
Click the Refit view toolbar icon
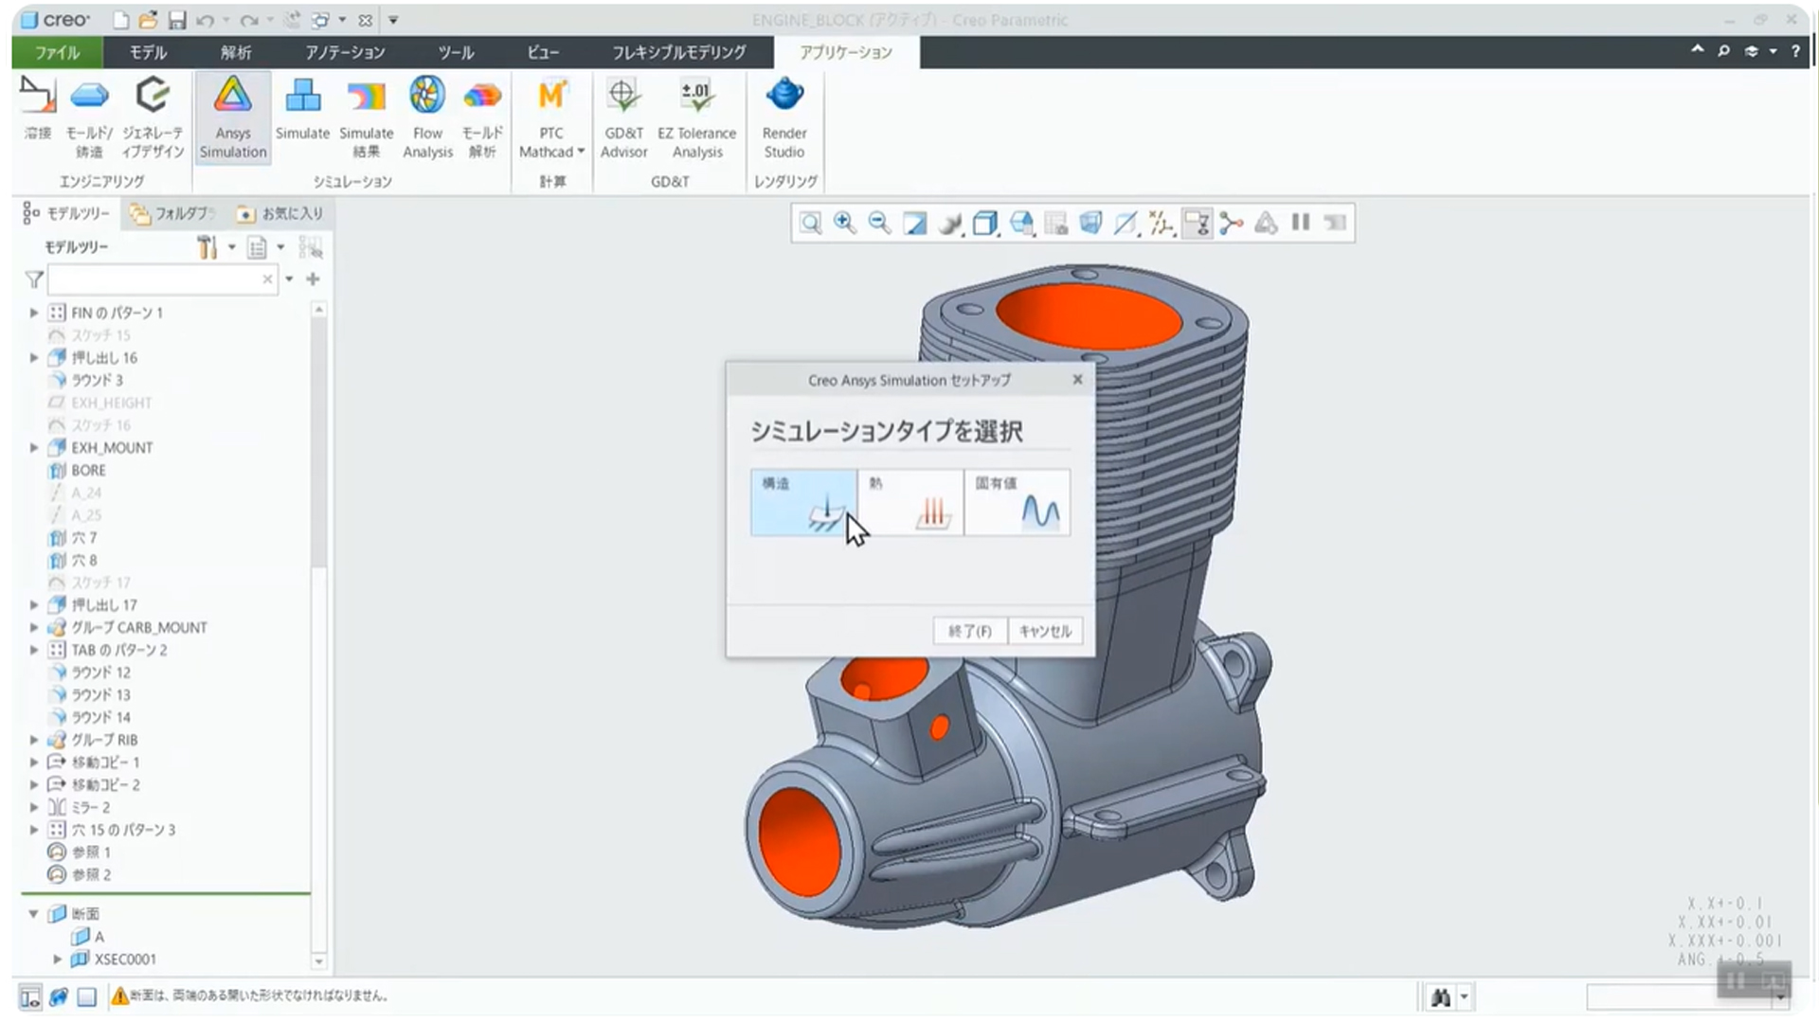click(x=810, y=224)
